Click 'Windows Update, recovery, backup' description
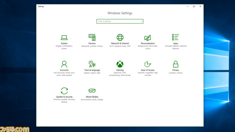This screenshot has width=235, height=132. click(64, 101)
